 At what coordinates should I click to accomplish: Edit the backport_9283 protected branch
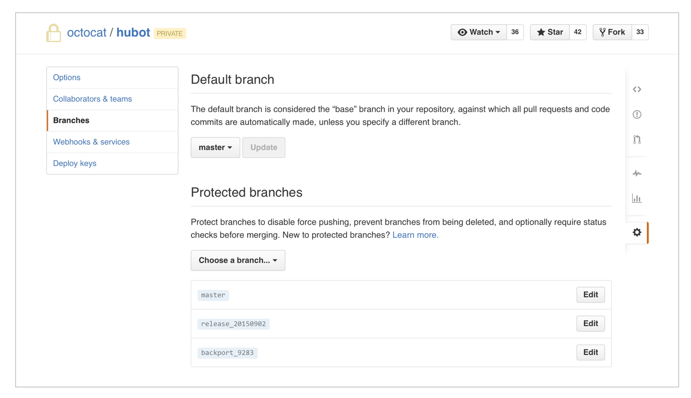(x=591, y=352)
